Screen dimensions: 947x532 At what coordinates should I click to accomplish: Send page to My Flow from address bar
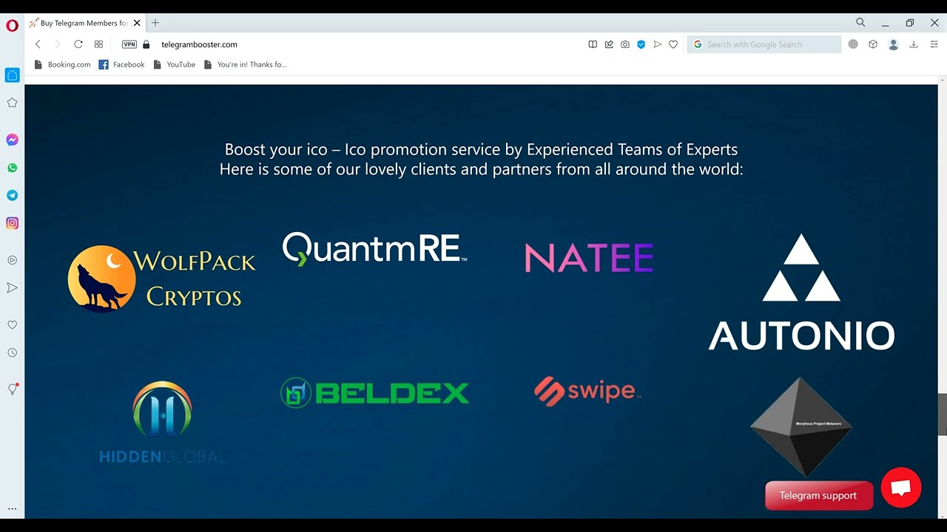[657, 44]
